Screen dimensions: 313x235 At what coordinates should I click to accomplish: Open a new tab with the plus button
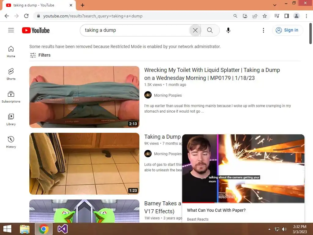tap(83, 5)
